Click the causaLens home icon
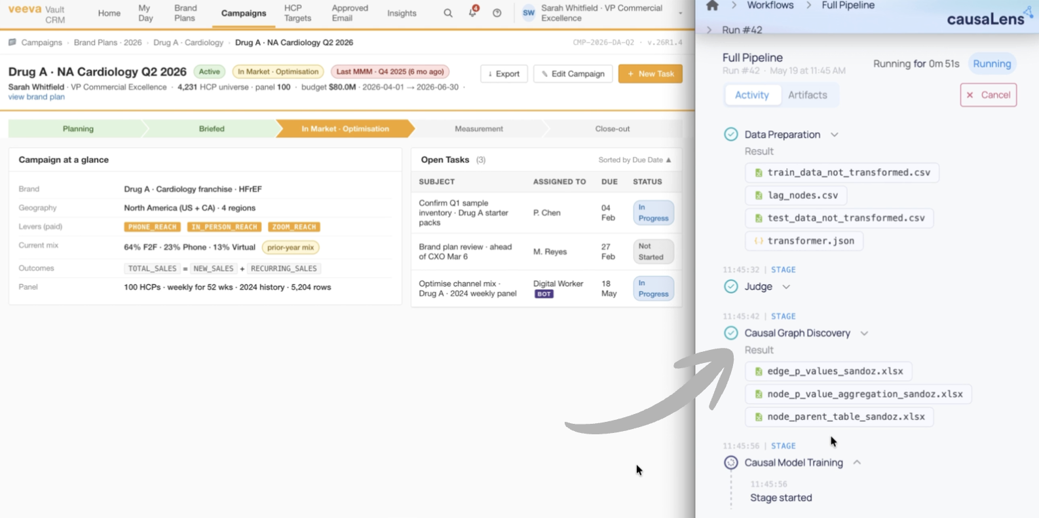Viewport: 1039px width, 518px height. click(x=712, y=6)
